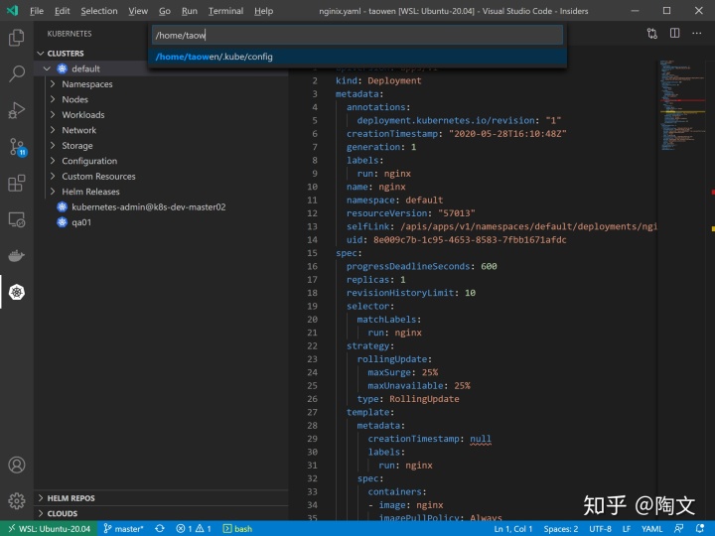The width and height of the screenshot is (715, 536).
Task: Click the 'replicas: 1' line
Action: click(x=375, y=279)
